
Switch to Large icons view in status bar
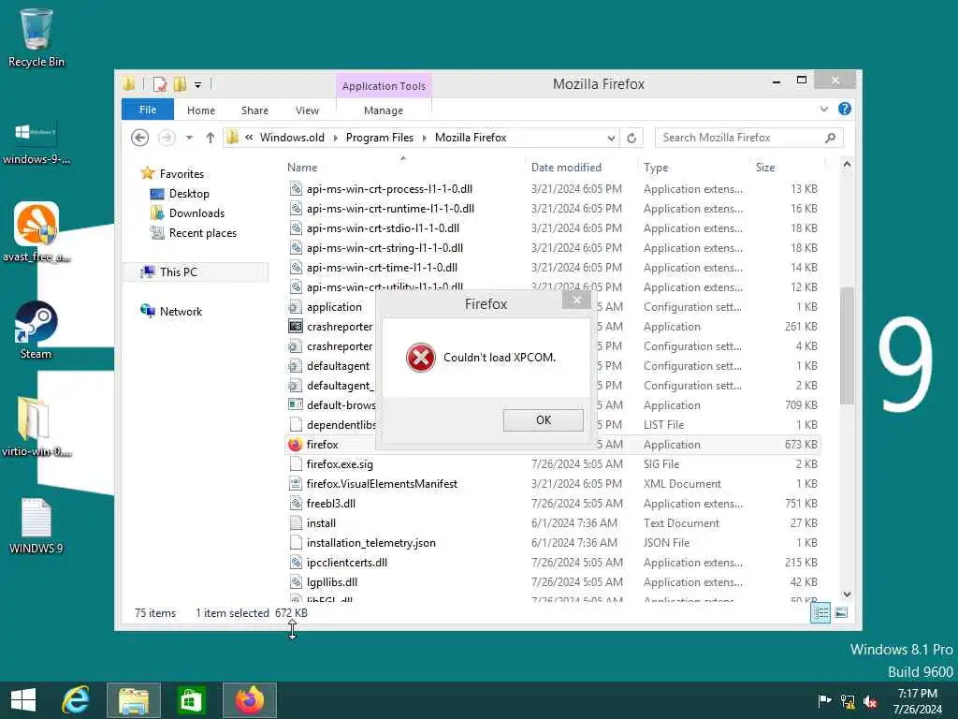click(841, 612)
